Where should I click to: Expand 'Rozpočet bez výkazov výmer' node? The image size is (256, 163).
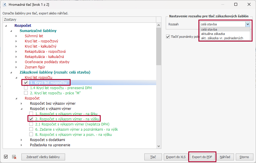22,104
